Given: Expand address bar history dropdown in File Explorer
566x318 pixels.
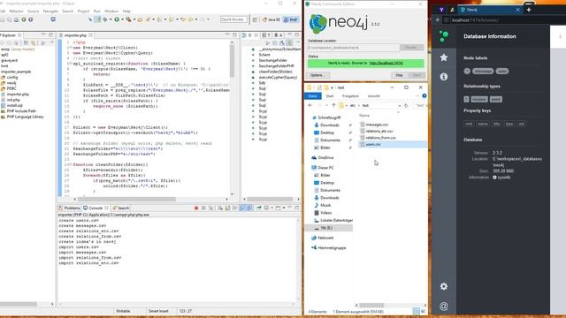Looking at the screenshot, I should tap(399, 105).
